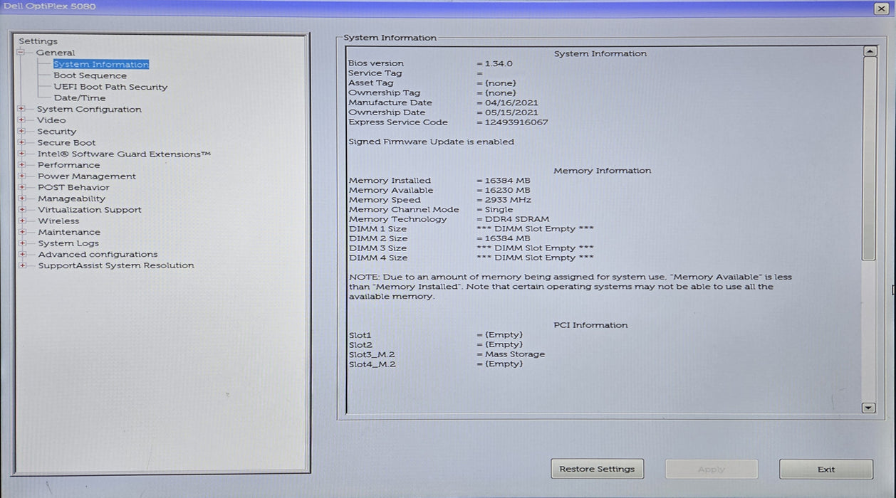Select the System Logs label
The width and height of the screenshot is (896, 498).
(68, 243)
